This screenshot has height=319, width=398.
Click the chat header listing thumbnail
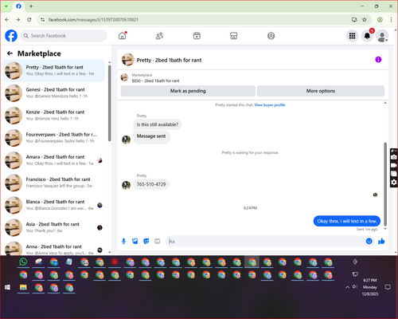click(127, 60)
